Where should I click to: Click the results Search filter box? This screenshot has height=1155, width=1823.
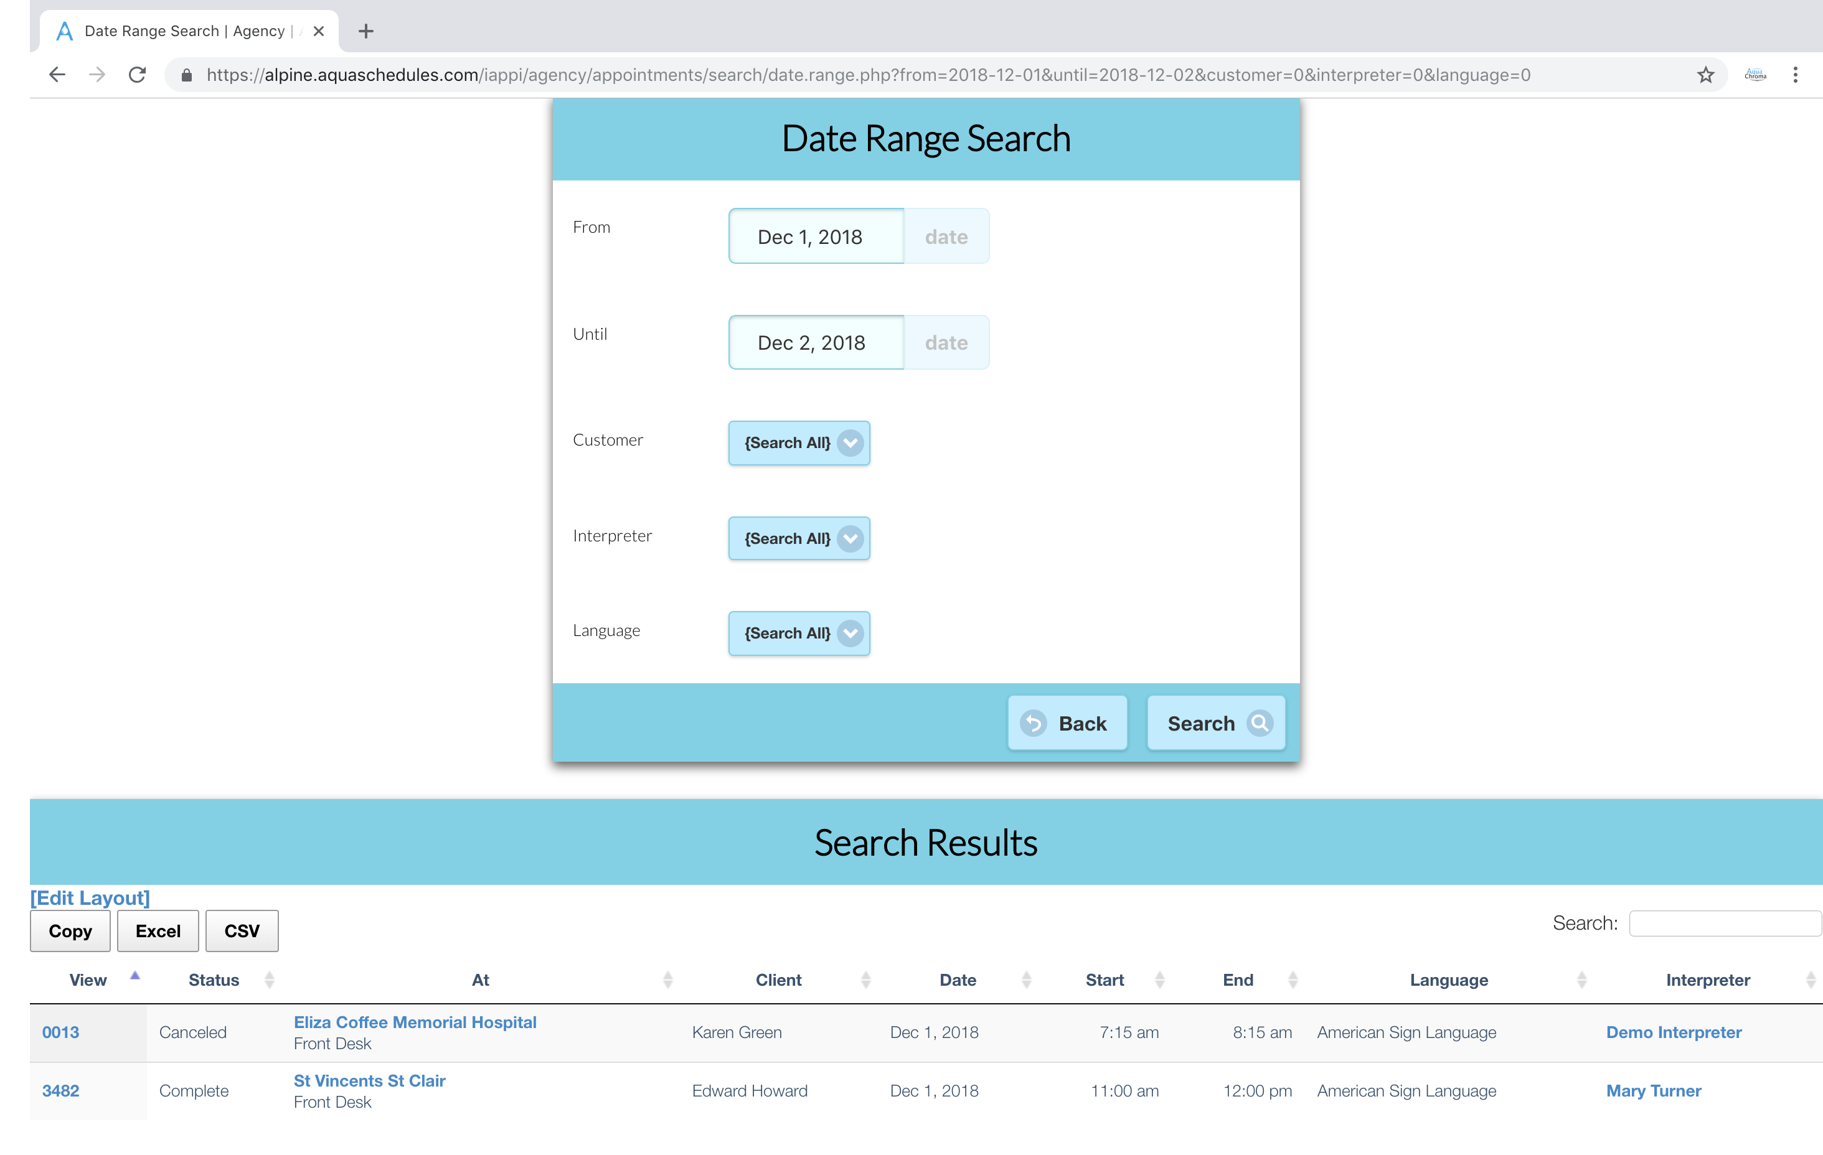point(1725,923)
